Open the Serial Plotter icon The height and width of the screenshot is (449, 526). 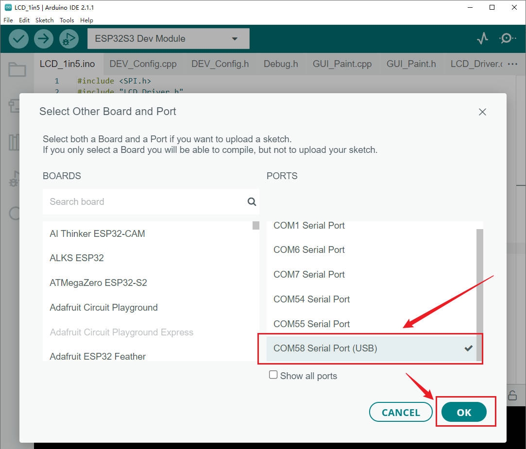[x=482, y=38]
